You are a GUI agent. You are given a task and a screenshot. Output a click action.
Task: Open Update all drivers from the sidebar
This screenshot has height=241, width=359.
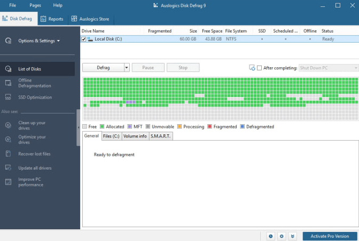pos(35,168)
